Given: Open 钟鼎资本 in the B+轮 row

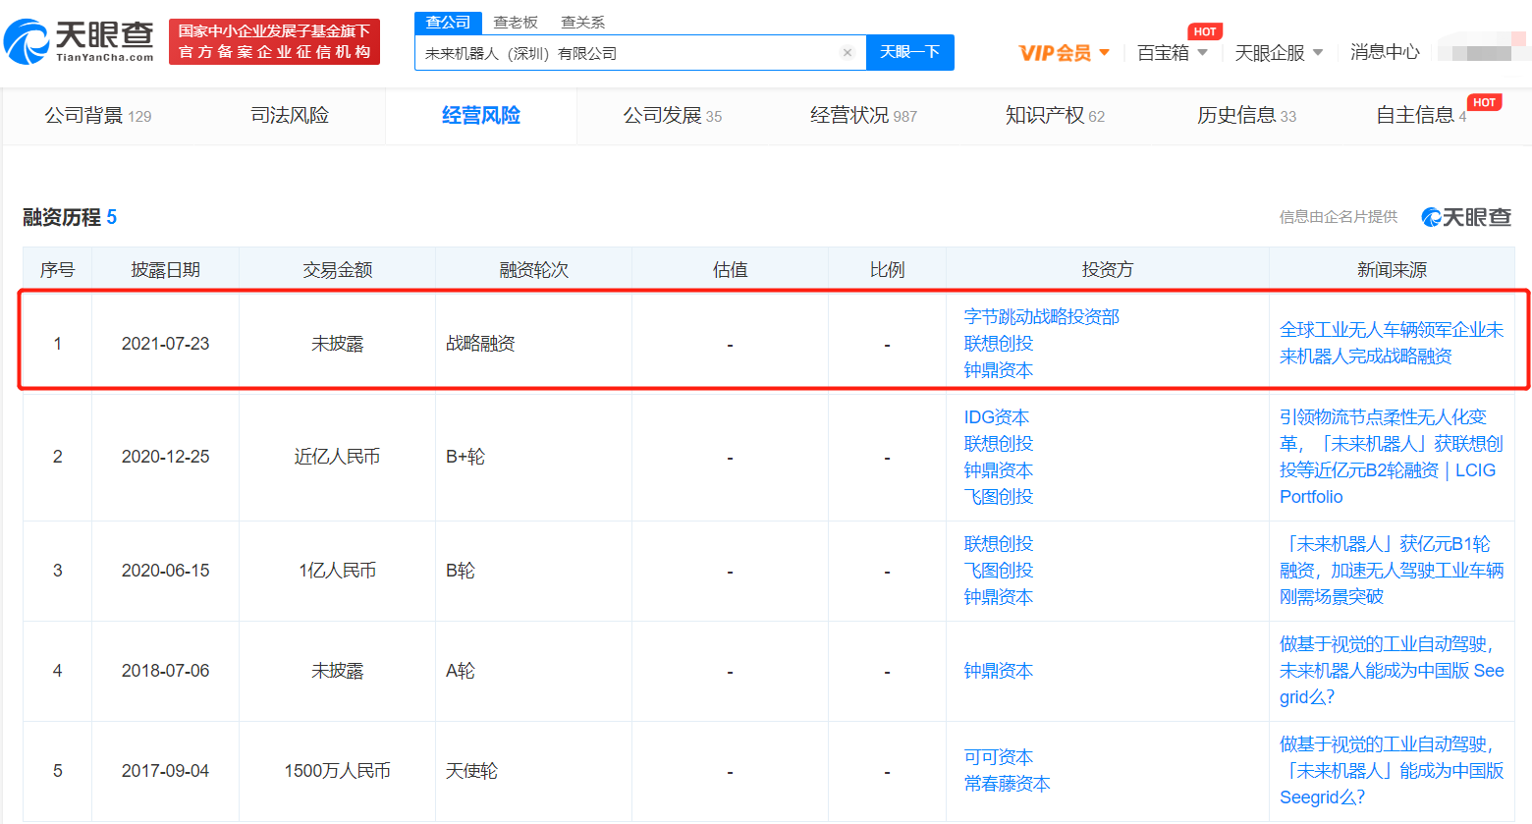Looking at the screenshot, I should 999,470.
